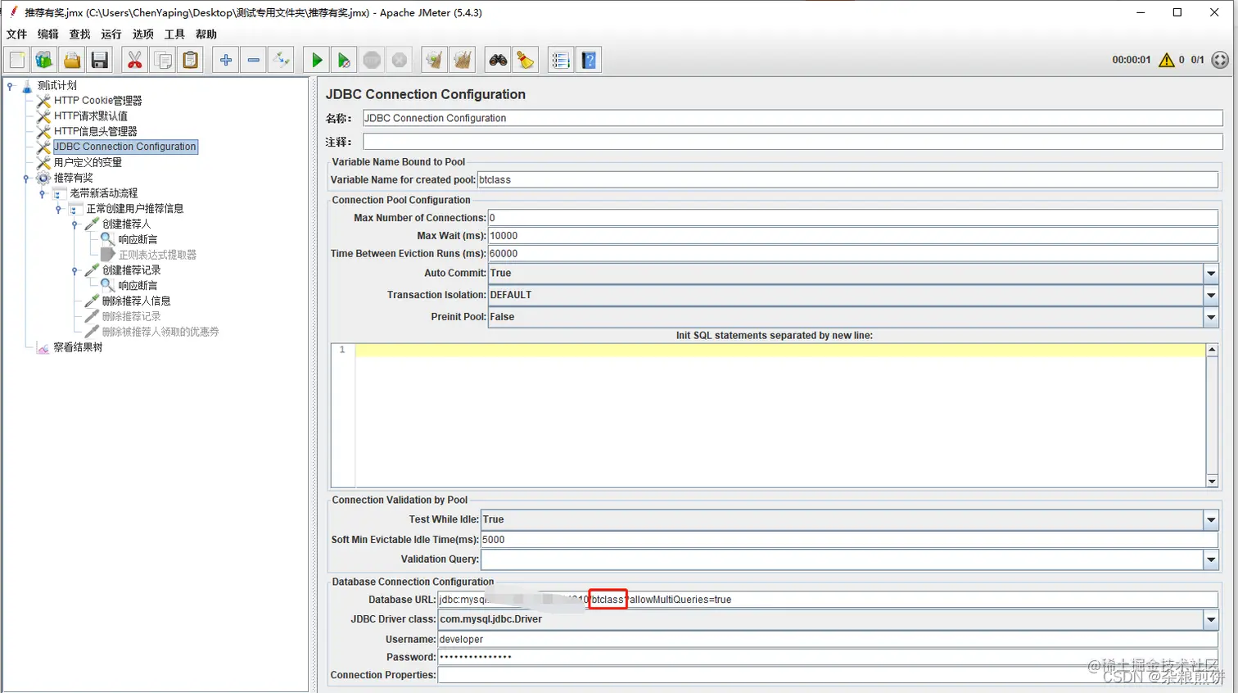Click the Soft Min Evictable Idle Time field
Viewport: 1238px width, 693px height.
click(x=849, y=540)
